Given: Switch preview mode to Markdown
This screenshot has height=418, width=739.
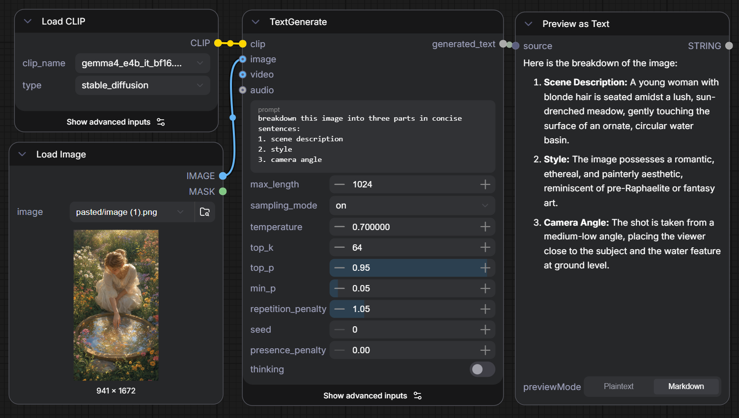Looking at the screenshot, I should pyautogui.click(x=686, y=387).
